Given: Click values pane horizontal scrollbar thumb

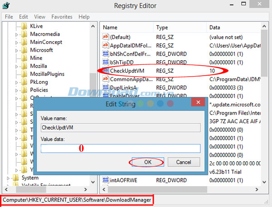Looking at the screenshot, I should pos(157,189).
